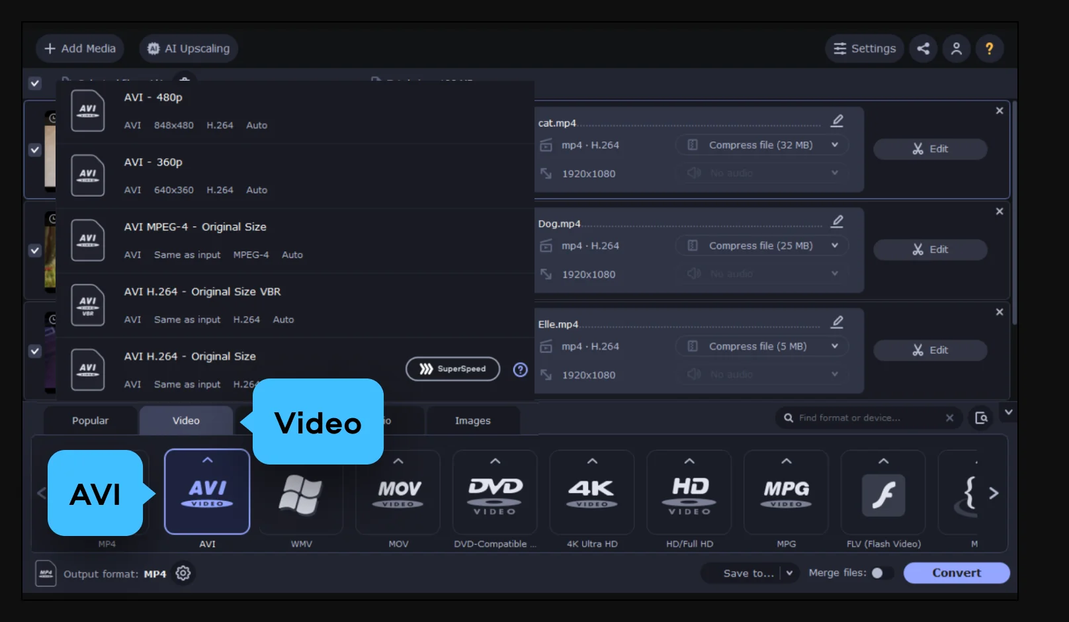Open Elle.mp4 audio track dropdown
The image size is (1069, 622).
[x=762, y=374]
